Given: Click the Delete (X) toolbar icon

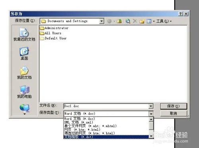Looking at the screenshot, I should tap(135, 21).
